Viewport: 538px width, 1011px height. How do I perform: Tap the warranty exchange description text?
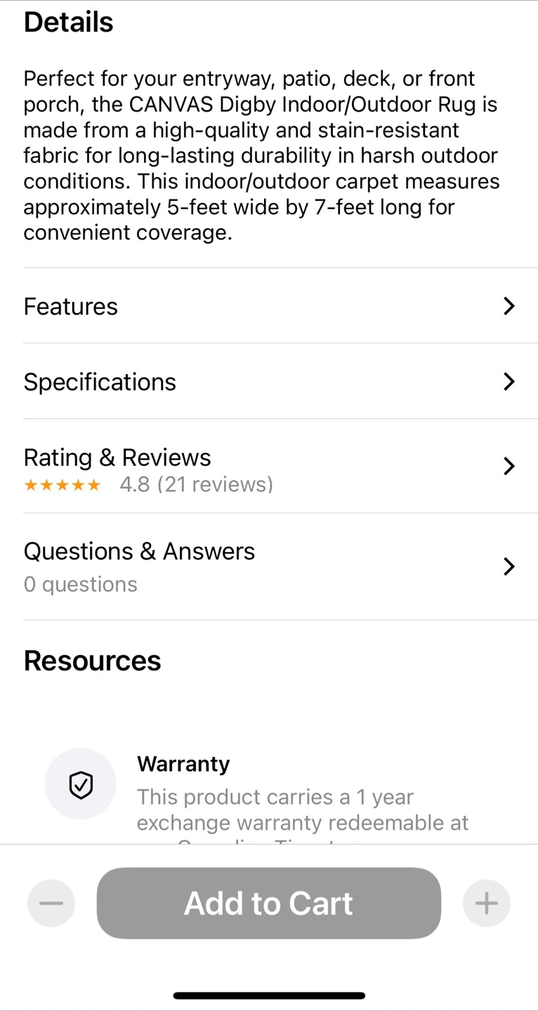click(302, 810)
